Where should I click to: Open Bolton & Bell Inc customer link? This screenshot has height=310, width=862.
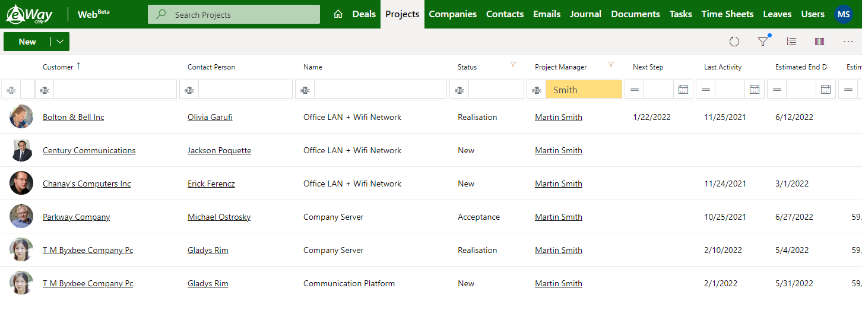pyautogui.click(x=74, y=117)
